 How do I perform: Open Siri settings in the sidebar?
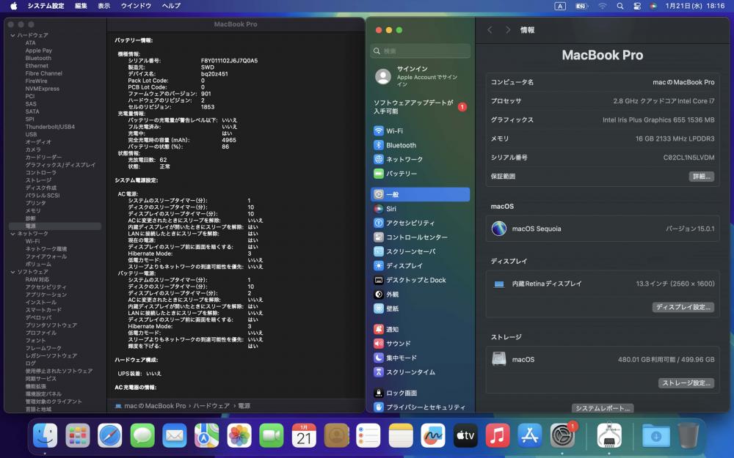click(420, 209)
